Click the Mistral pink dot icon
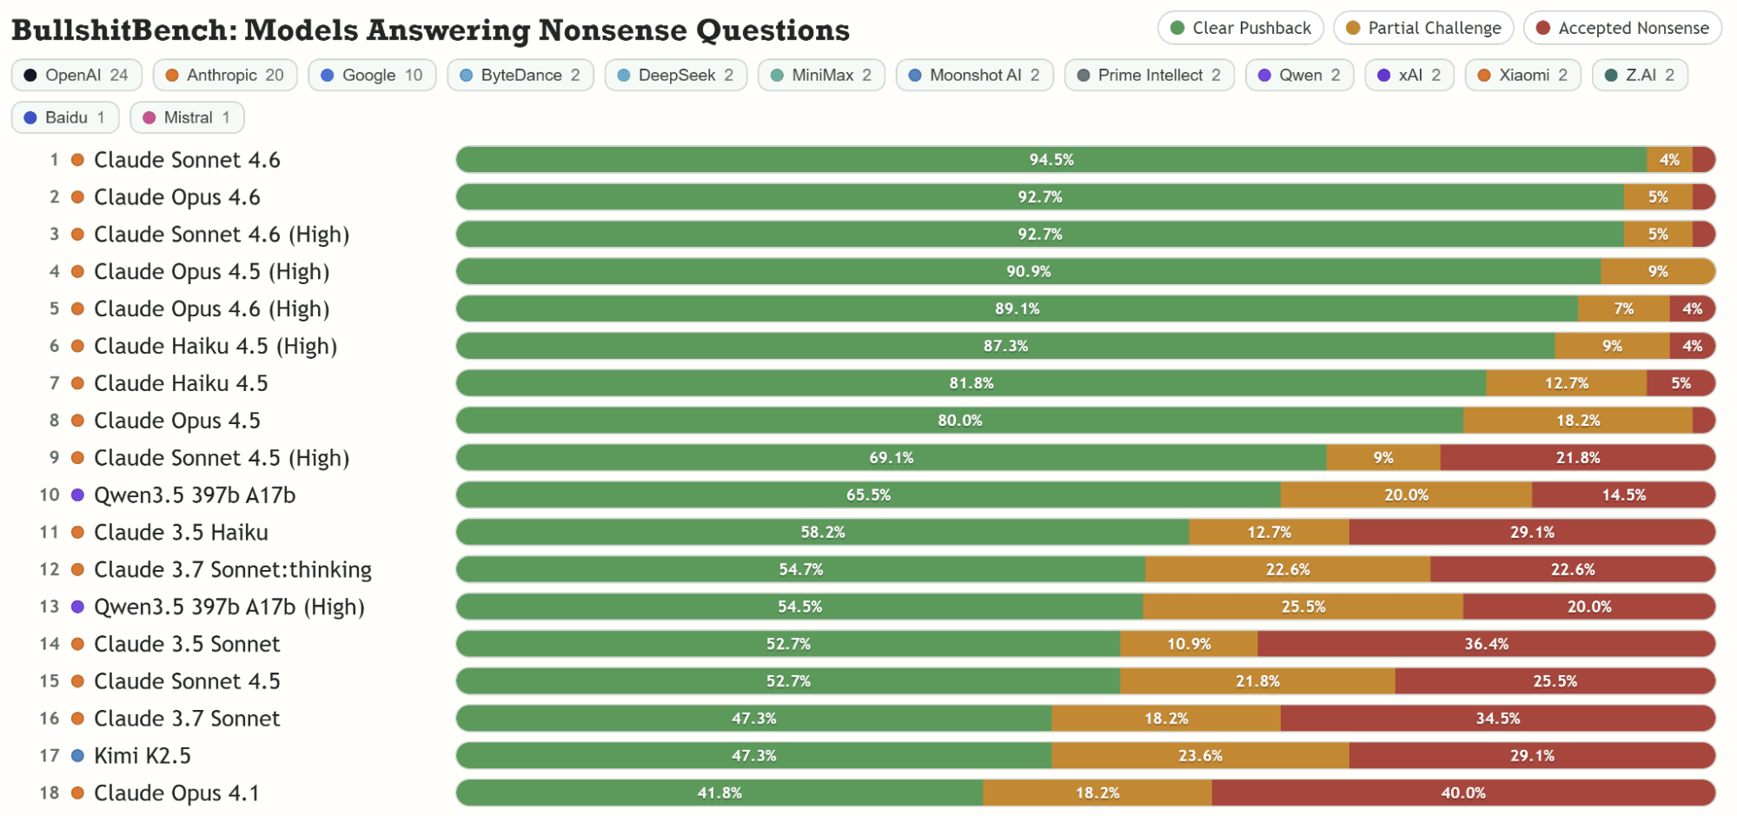Screen dimensions: 1737x816 tap(149, 118)
